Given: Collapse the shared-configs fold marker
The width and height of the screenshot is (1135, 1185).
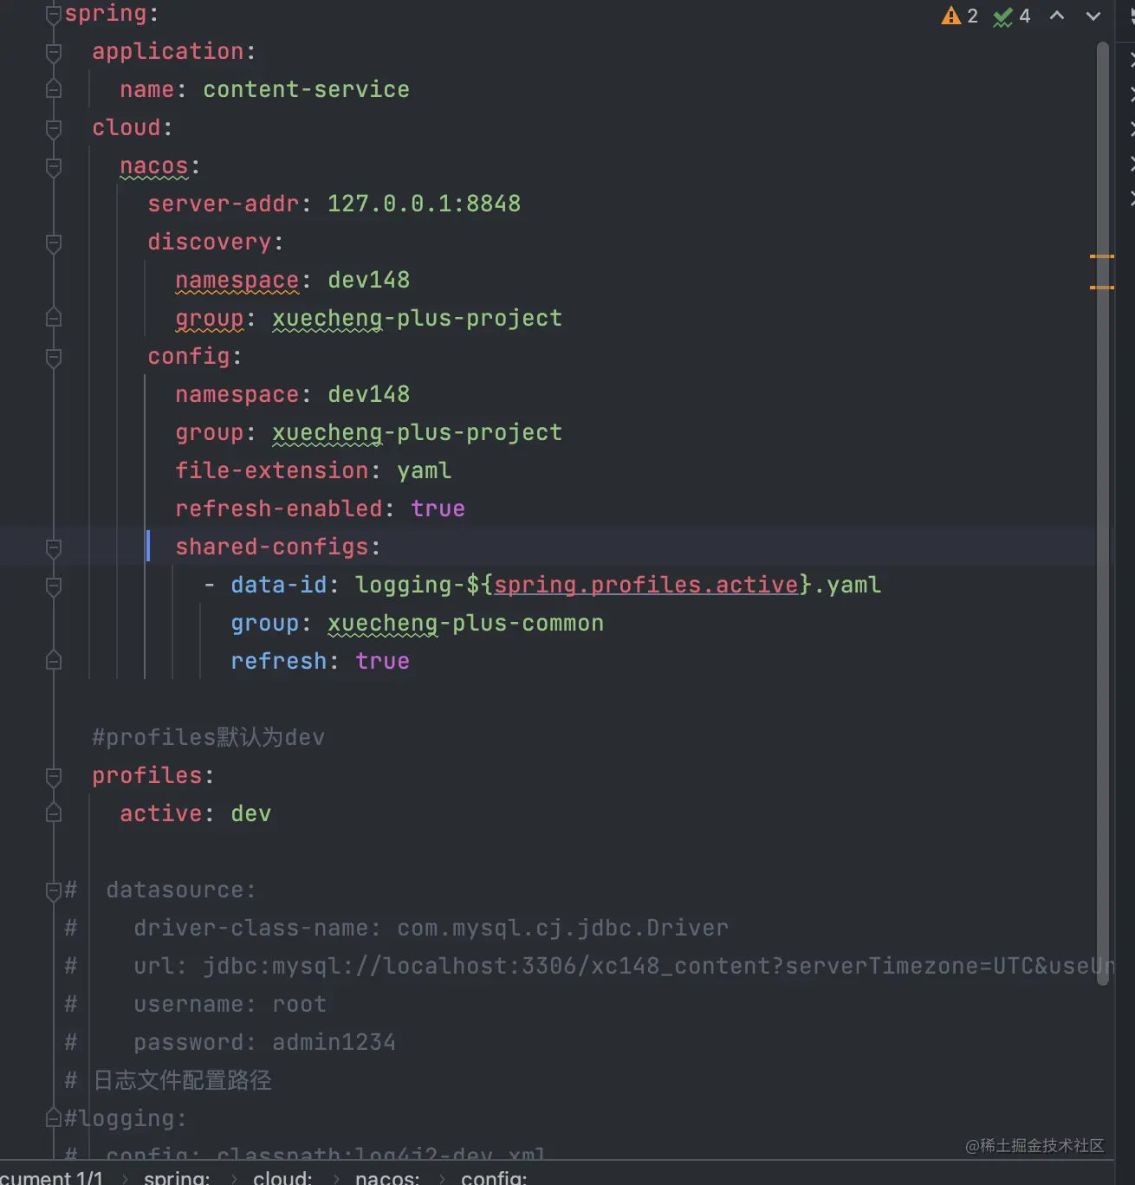Looking at the screenshot, I should tap(54, 547).
